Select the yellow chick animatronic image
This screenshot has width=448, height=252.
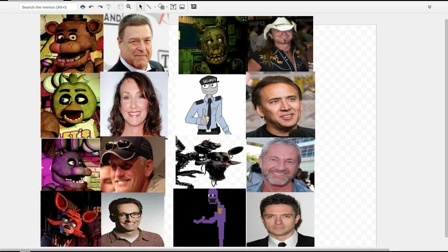[70, 105]
